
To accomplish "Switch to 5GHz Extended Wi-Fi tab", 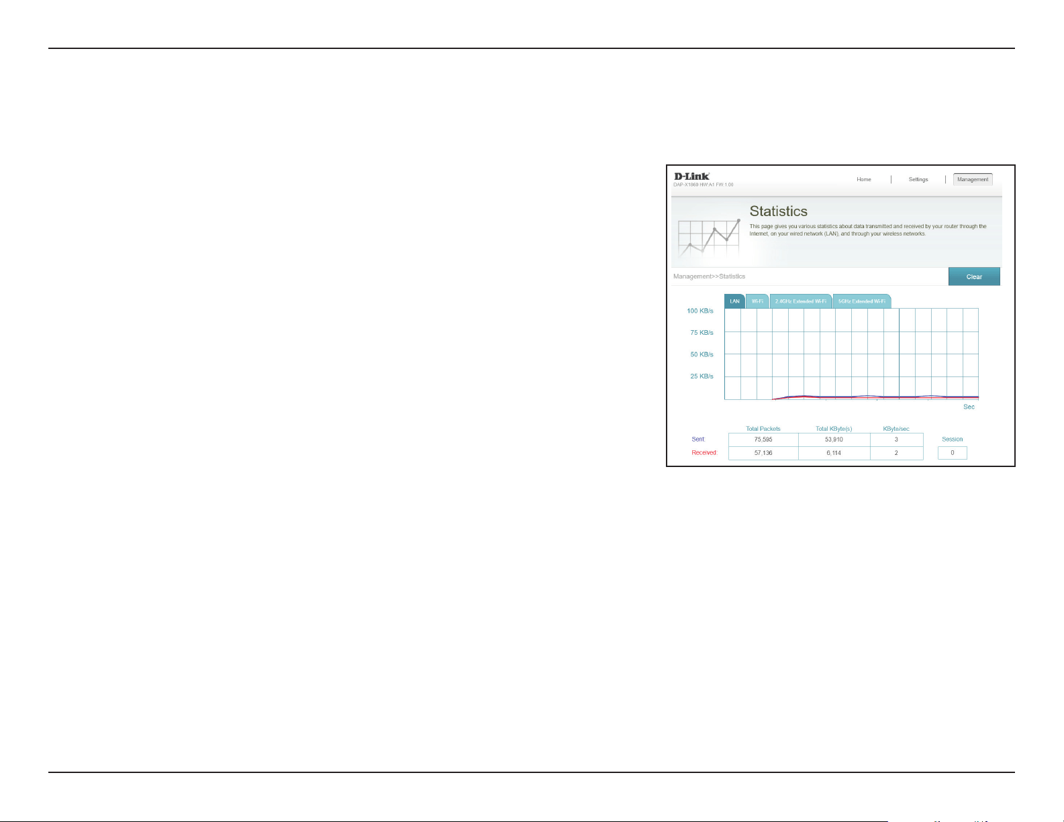I will pyautogui.click(x=862, y=301).
